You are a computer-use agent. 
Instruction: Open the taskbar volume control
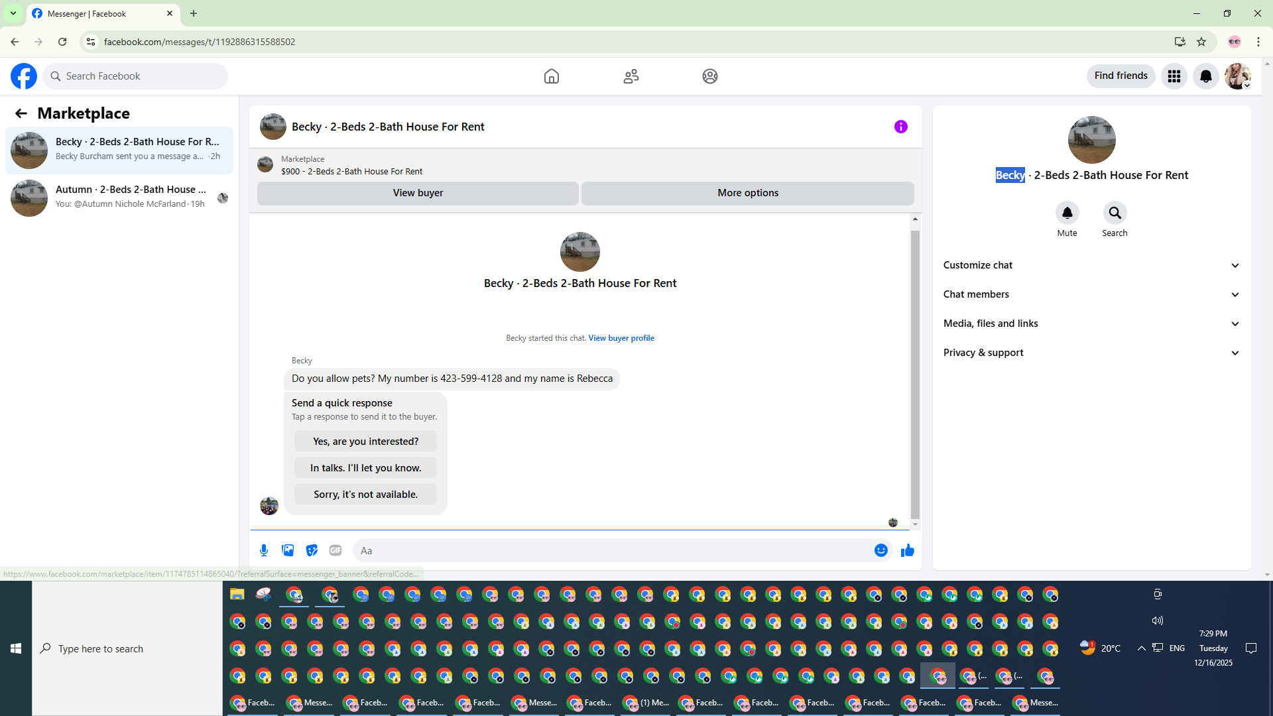click(1158, 621)
